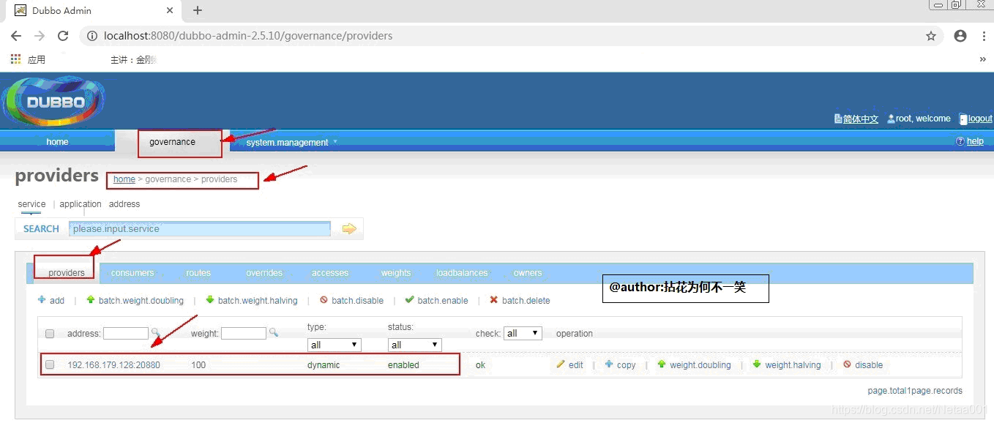Screen dimensions: 994x423
Task: Open the check filter dropdown
Action: click(523, 333)
